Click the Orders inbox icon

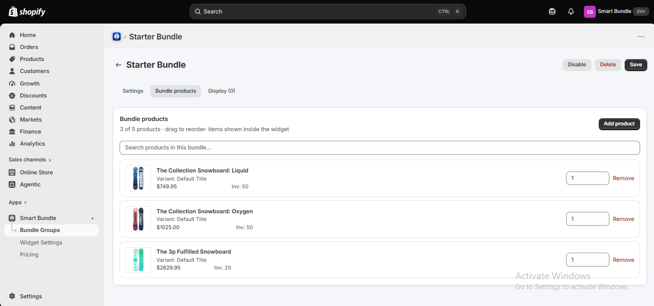[x=12, y=47]
